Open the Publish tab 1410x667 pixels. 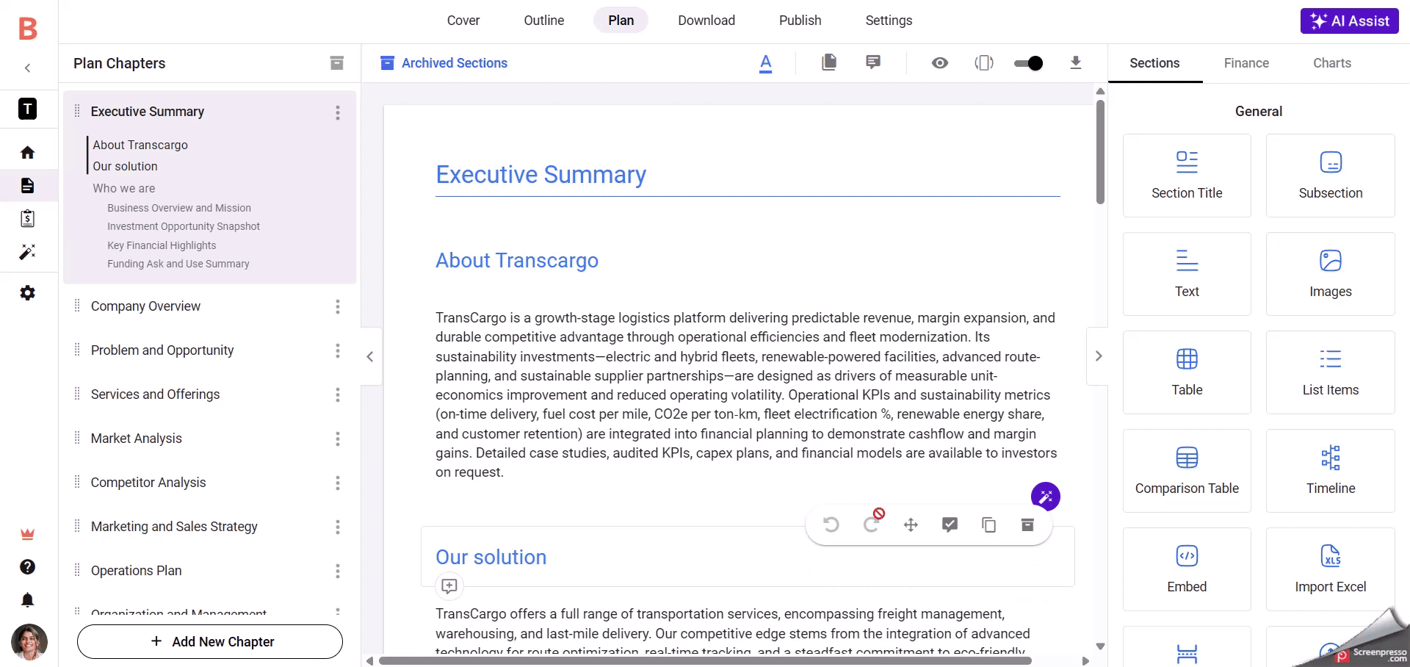pyautogui.click(x=800, y=21)
